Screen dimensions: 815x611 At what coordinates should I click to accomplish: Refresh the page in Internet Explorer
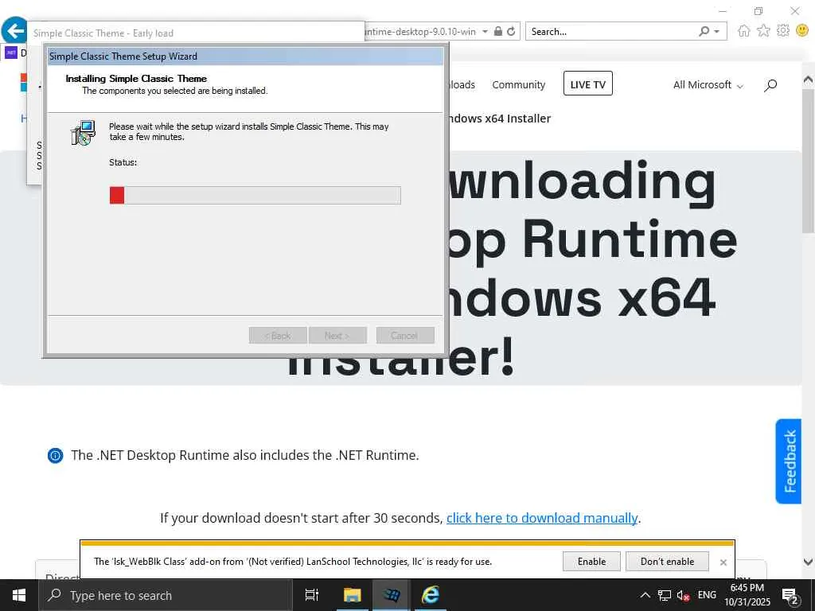(x=511, y=31)
